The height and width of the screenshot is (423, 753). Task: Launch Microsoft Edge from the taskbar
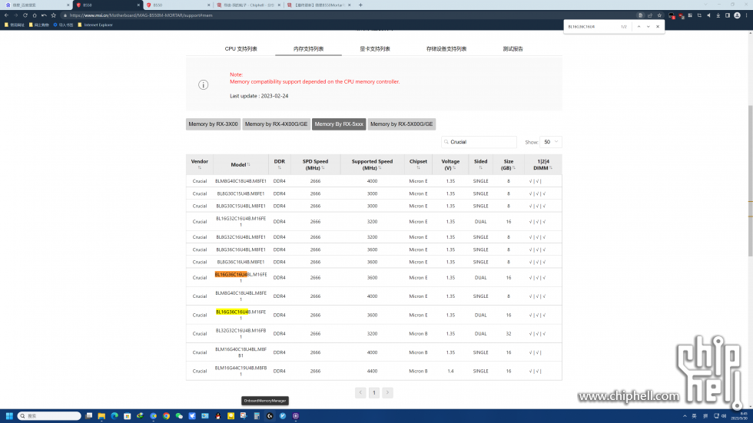coord(114,416)
